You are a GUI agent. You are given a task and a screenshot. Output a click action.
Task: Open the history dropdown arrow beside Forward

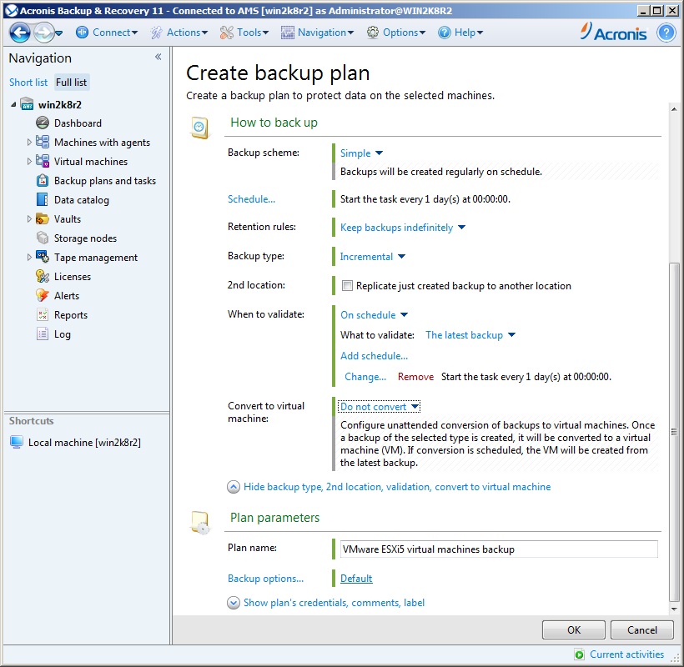pyautogui.click(x=59, y=33)
